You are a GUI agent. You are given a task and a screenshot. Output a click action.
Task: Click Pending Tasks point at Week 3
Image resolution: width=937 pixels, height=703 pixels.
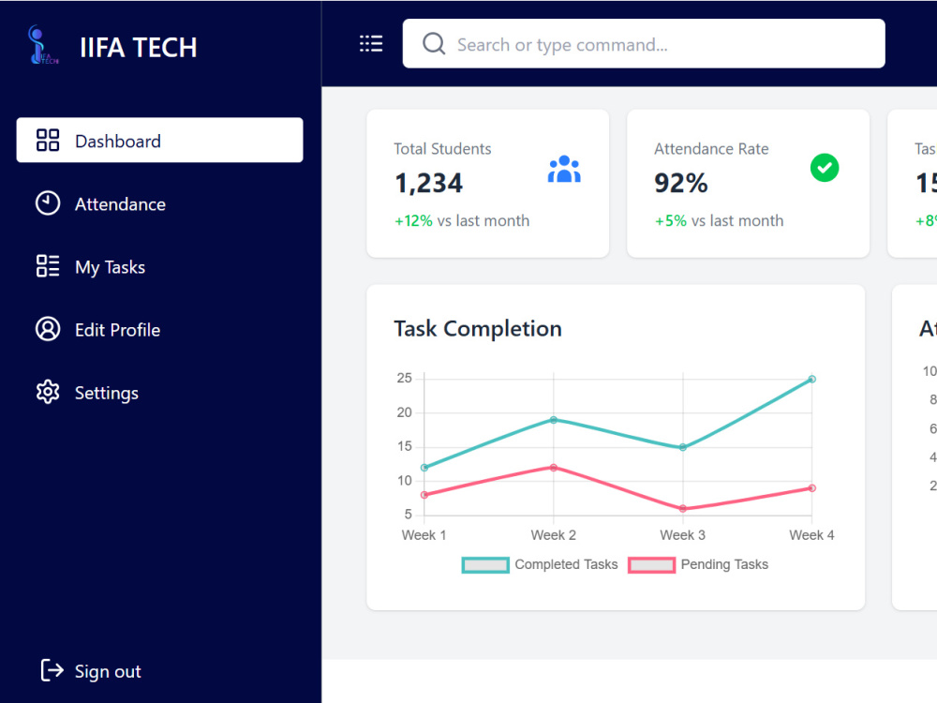tap(683, 509)
